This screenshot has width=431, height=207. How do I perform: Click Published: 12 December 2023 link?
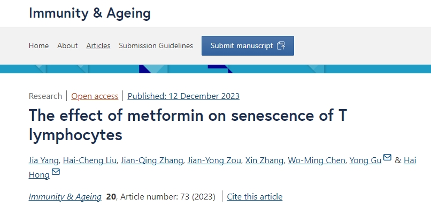click(183, 96)
